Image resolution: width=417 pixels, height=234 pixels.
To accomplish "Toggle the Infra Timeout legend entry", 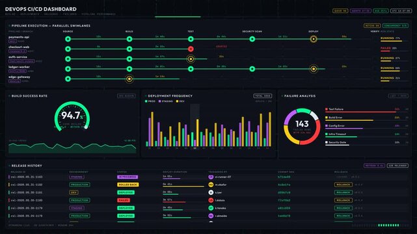I will [x=336, y=134].
